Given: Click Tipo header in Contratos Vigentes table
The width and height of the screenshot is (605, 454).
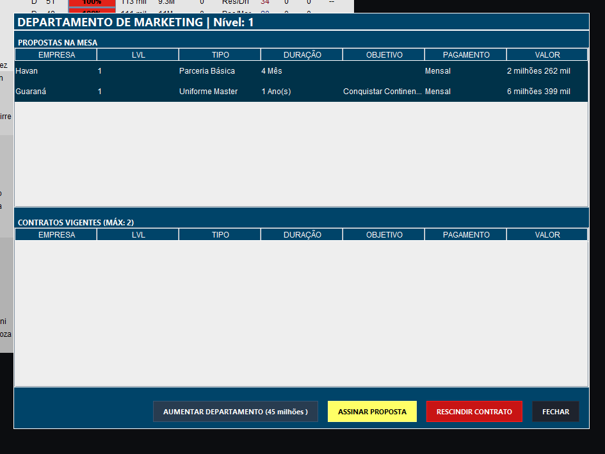Looking at the screenshot, I should (220, 235).
